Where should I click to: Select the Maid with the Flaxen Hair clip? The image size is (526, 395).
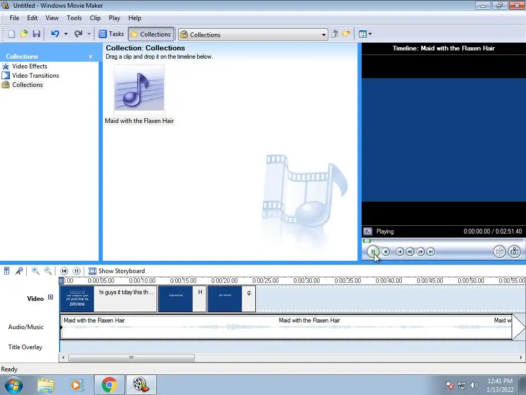(139, 94)
